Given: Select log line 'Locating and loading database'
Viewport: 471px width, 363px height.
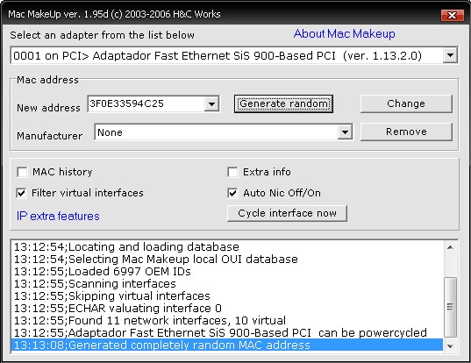Looking at the screenshot, I should (227, 246).
